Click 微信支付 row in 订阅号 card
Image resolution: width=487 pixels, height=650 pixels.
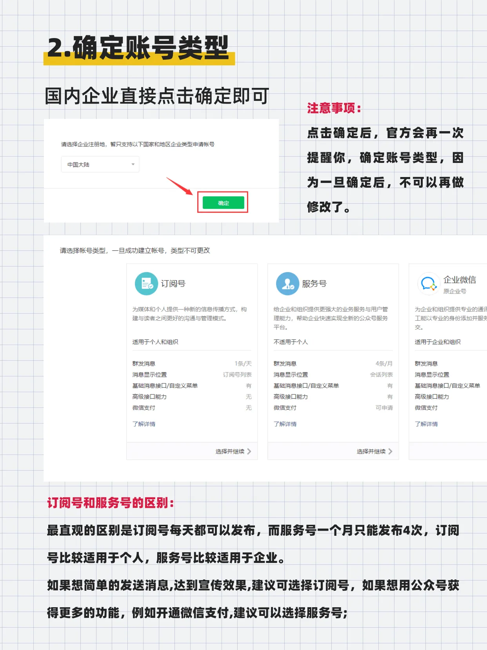[192, 407]
